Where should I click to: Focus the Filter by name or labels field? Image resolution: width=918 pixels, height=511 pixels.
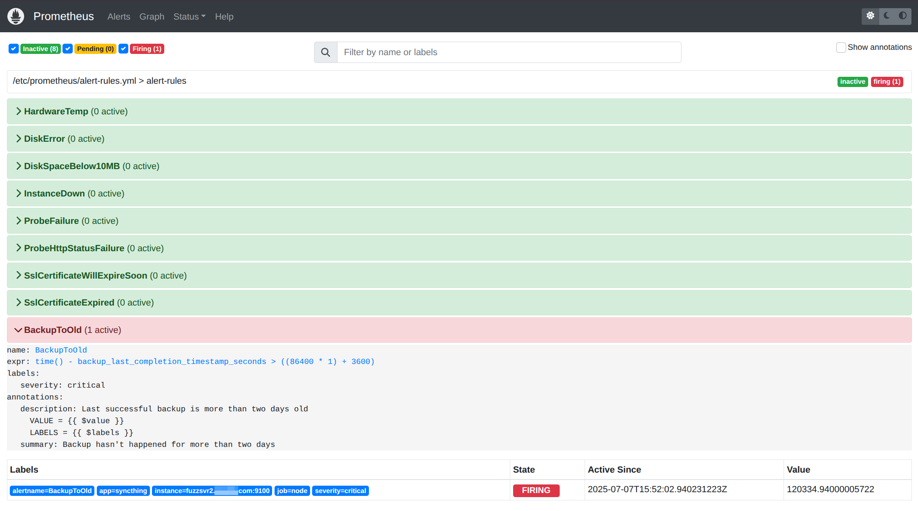click(509, 52)
